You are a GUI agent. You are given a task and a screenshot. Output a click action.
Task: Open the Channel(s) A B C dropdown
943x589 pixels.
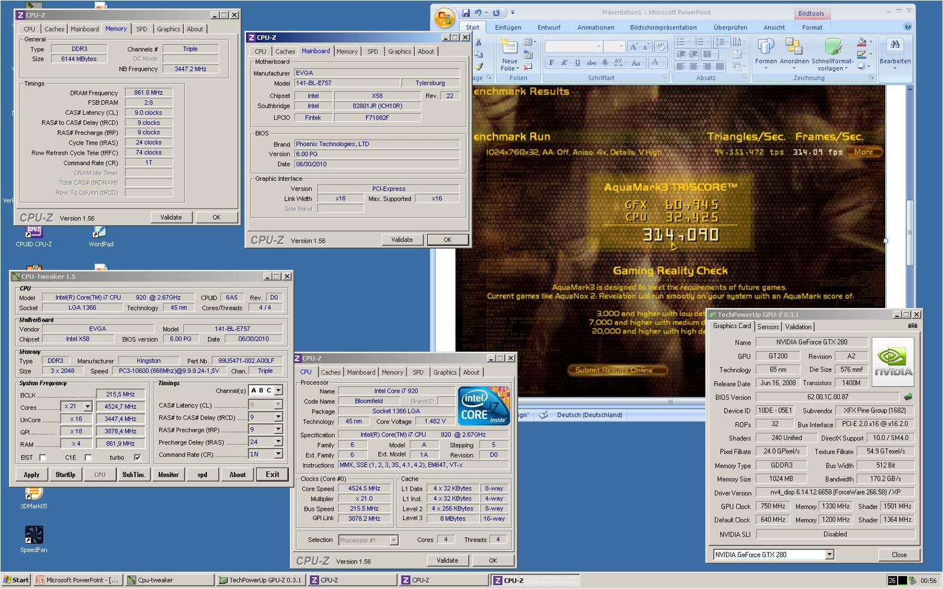coord(278,391)
